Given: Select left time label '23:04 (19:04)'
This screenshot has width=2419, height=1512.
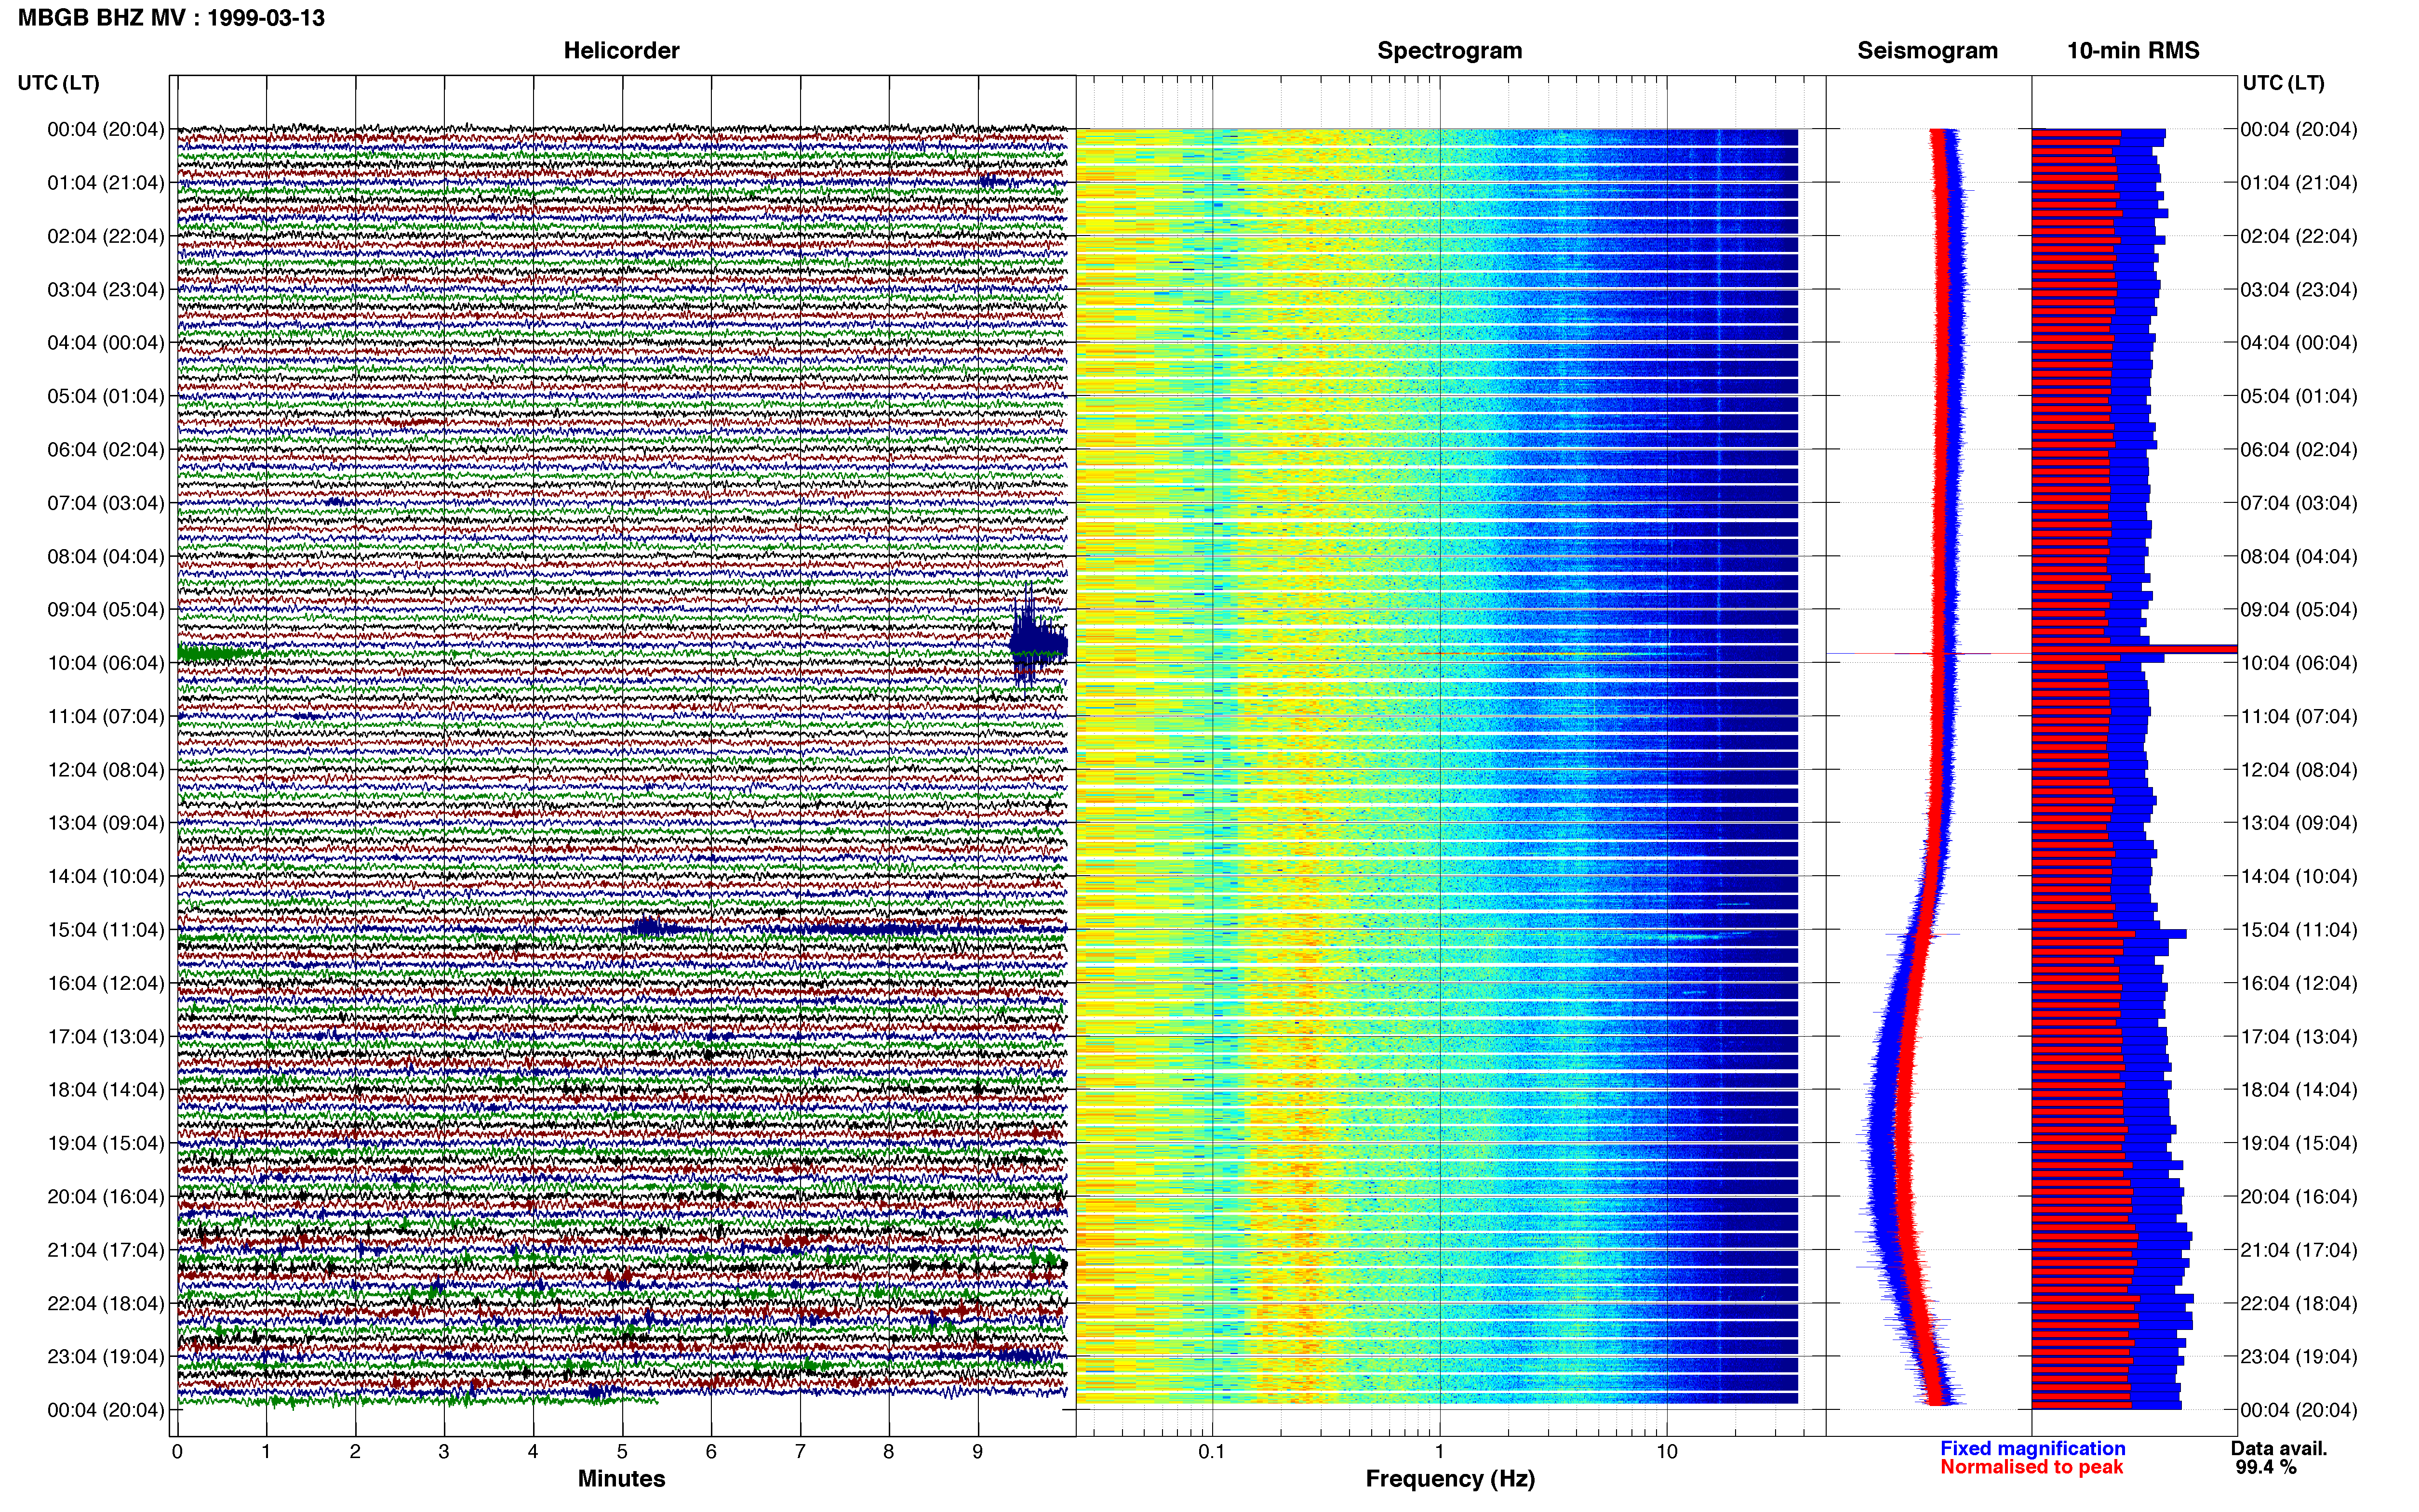Looking at the screenshot, I should [106, 1357].
